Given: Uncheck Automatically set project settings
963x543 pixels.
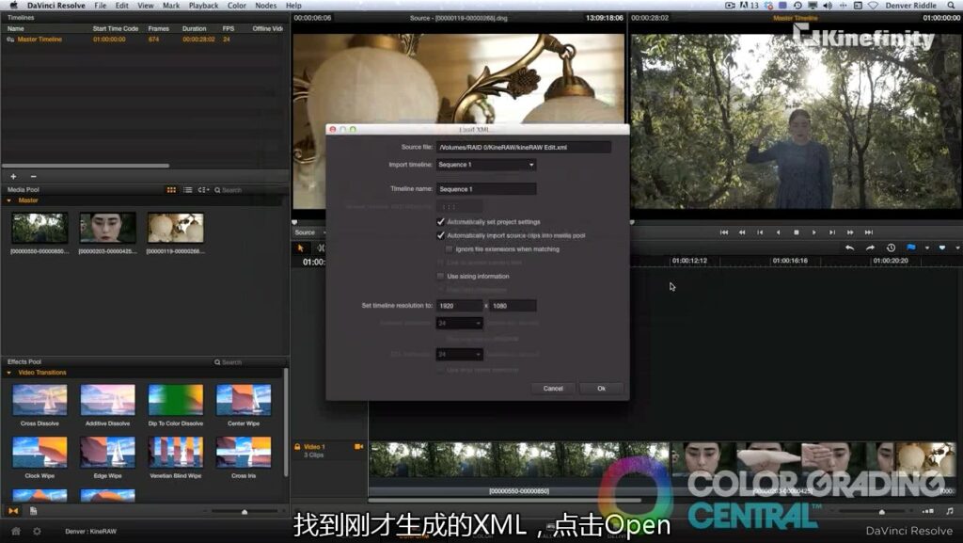Looking at the screenshot, I should tap(440, 222).
